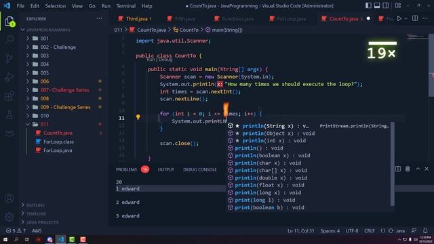Click the feedback icon in status bar
Screen dimensions: 434x244
tap(414, 230)
